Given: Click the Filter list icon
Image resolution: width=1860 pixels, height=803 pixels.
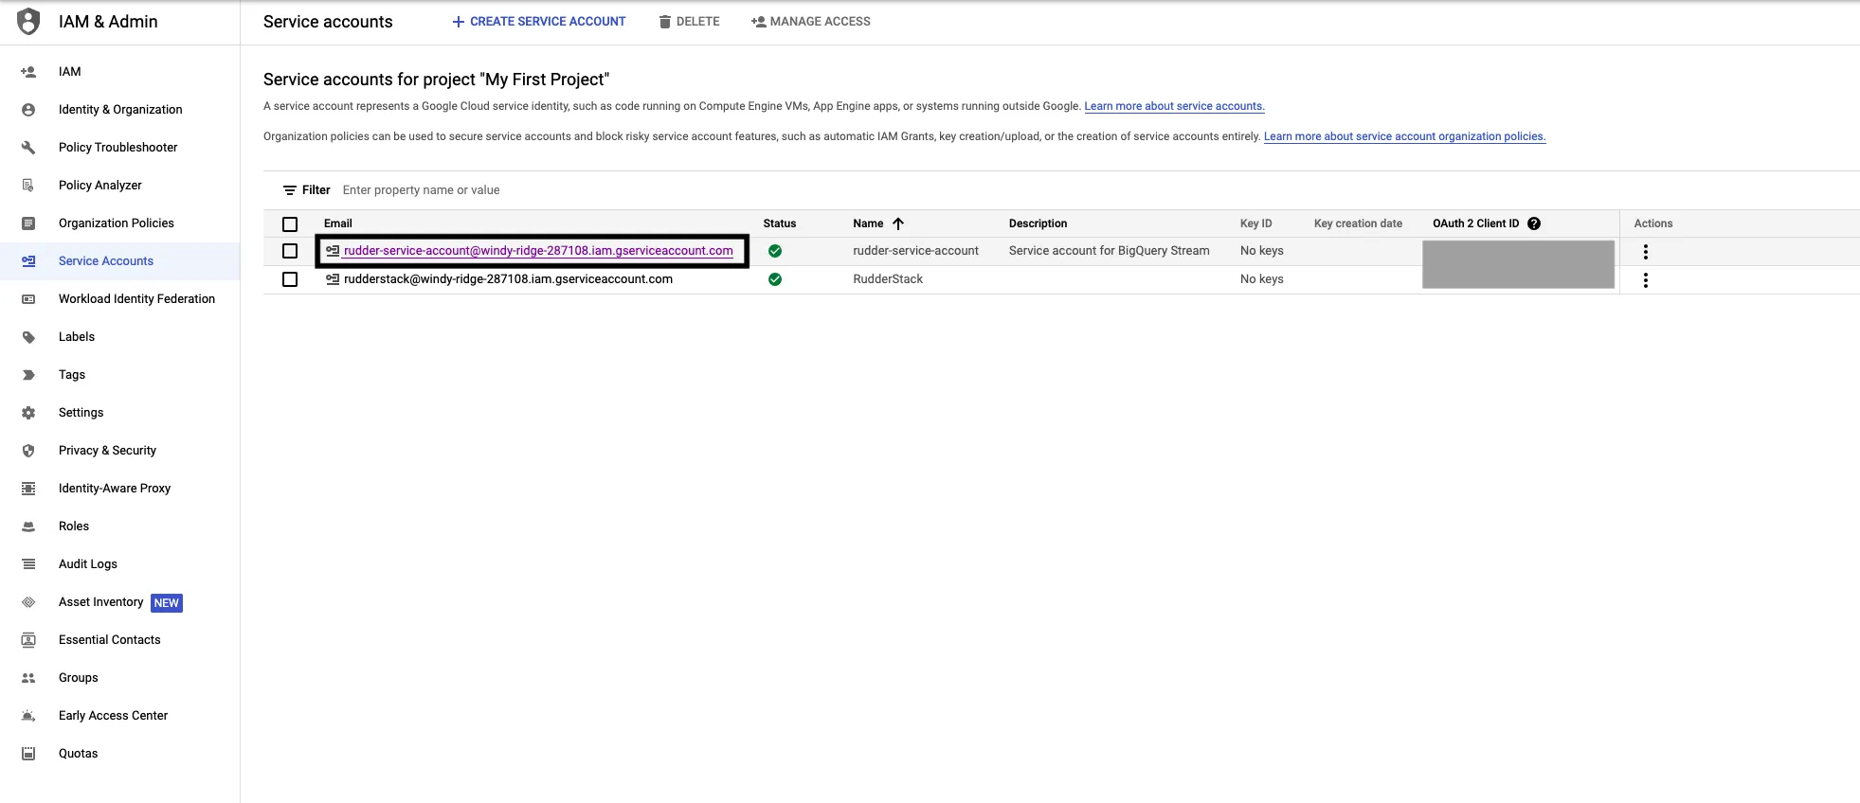Looking at the screenshot, I should tap(290, 190).
